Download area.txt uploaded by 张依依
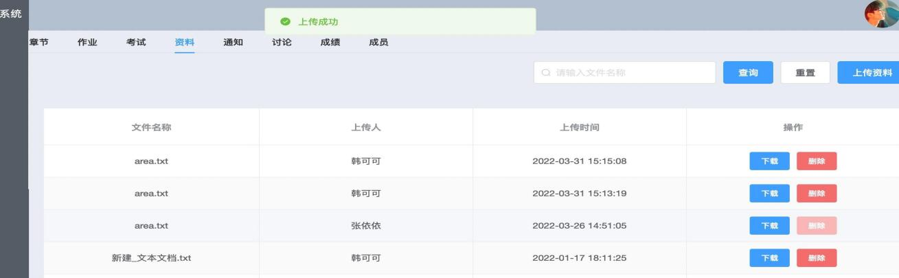This screenshot has width=899, height=278. click(769, 226)
